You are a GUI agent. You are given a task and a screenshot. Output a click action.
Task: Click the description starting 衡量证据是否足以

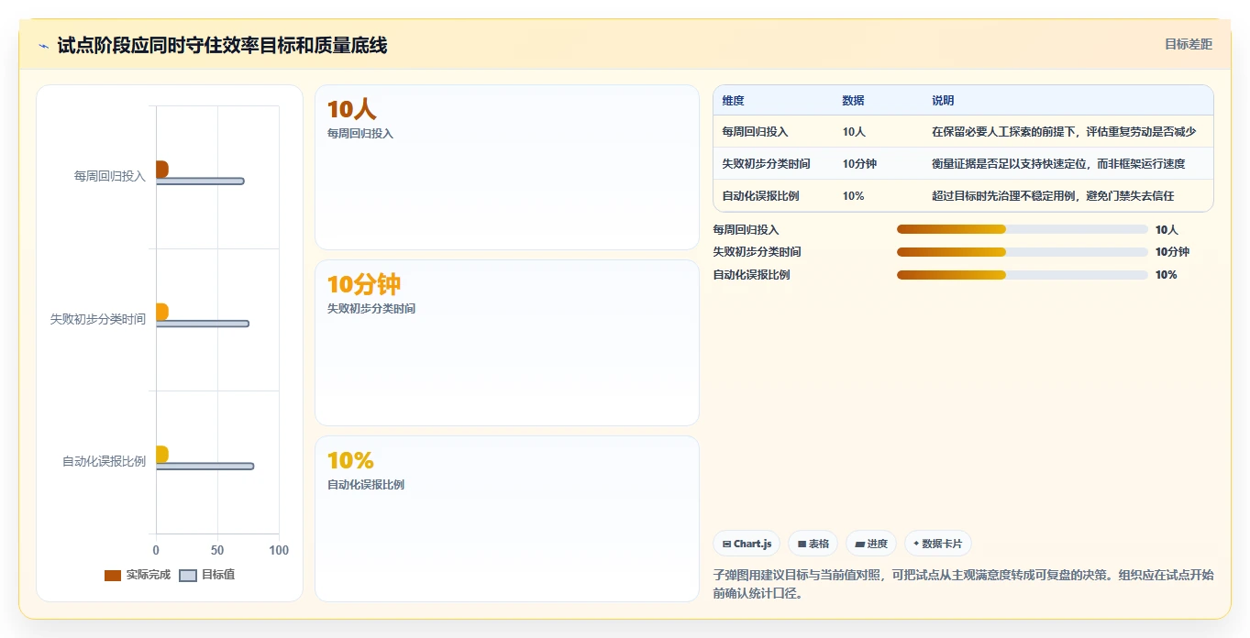pyautogui.click(x=1058, y=164)
